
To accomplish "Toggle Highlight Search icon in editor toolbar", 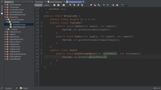I will (82, 5).
